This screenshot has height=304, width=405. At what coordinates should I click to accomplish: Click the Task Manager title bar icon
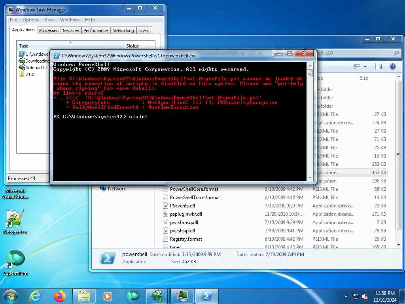(x=10, y=10)
